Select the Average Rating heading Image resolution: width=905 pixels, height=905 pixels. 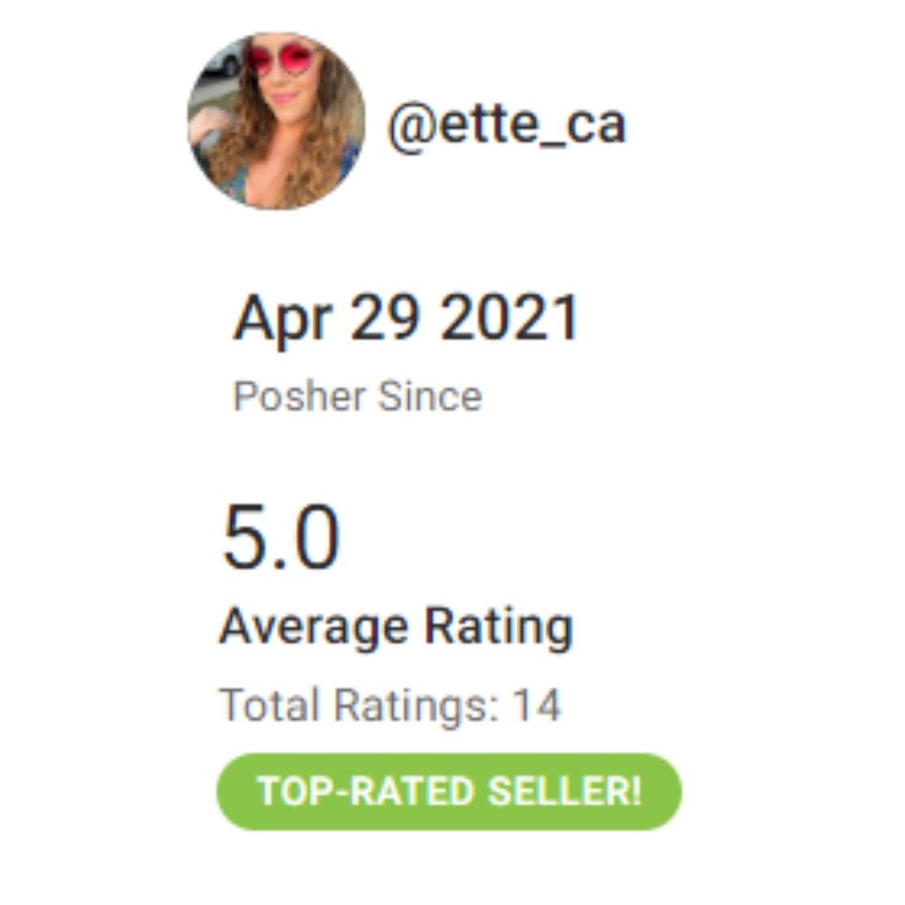pyautogui.click(x=395, y=626)
